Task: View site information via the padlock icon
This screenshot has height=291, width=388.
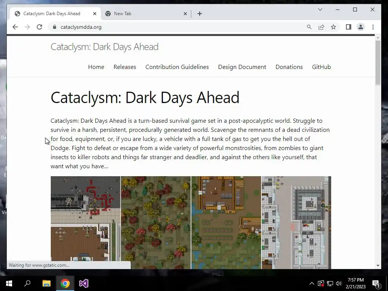Action: (55, 27)
